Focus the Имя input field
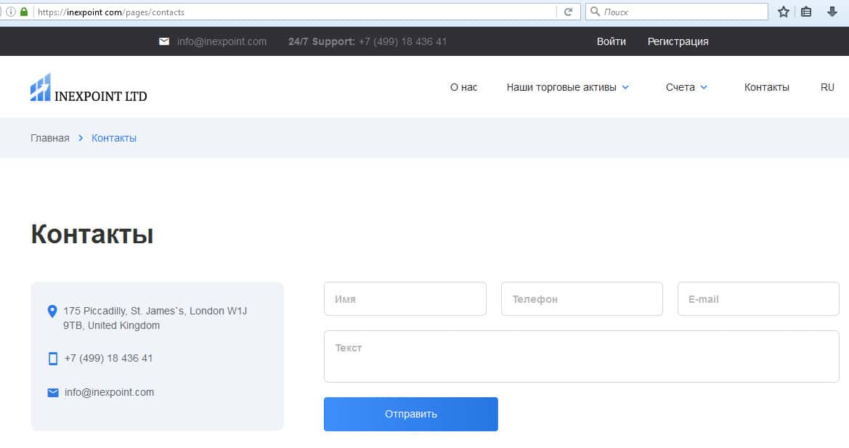Screen dimensions: 849x448 pyautogui.click(x=405, y=299)
